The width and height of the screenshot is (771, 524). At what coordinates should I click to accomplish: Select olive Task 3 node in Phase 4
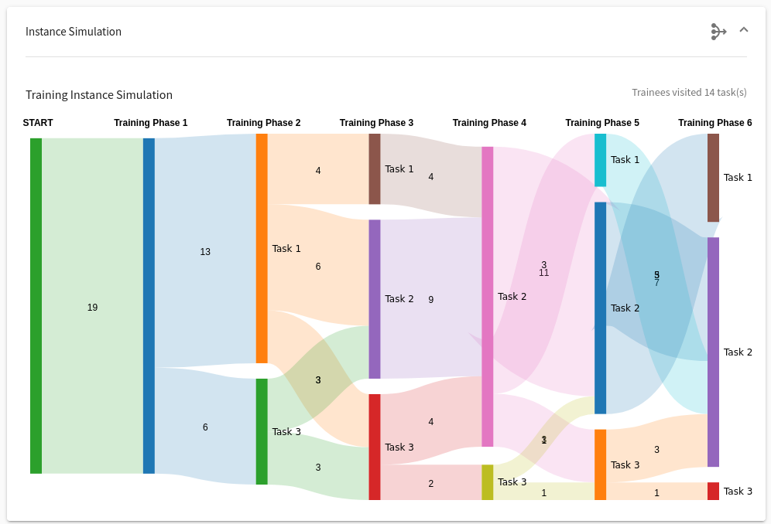coord(487,482)
